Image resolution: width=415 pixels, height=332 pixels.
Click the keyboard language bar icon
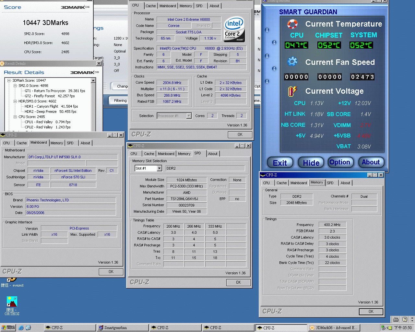396,319
